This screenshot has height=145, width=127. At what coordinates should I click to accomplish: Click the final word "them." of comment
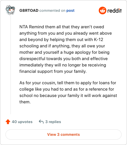tap(25, 102)
